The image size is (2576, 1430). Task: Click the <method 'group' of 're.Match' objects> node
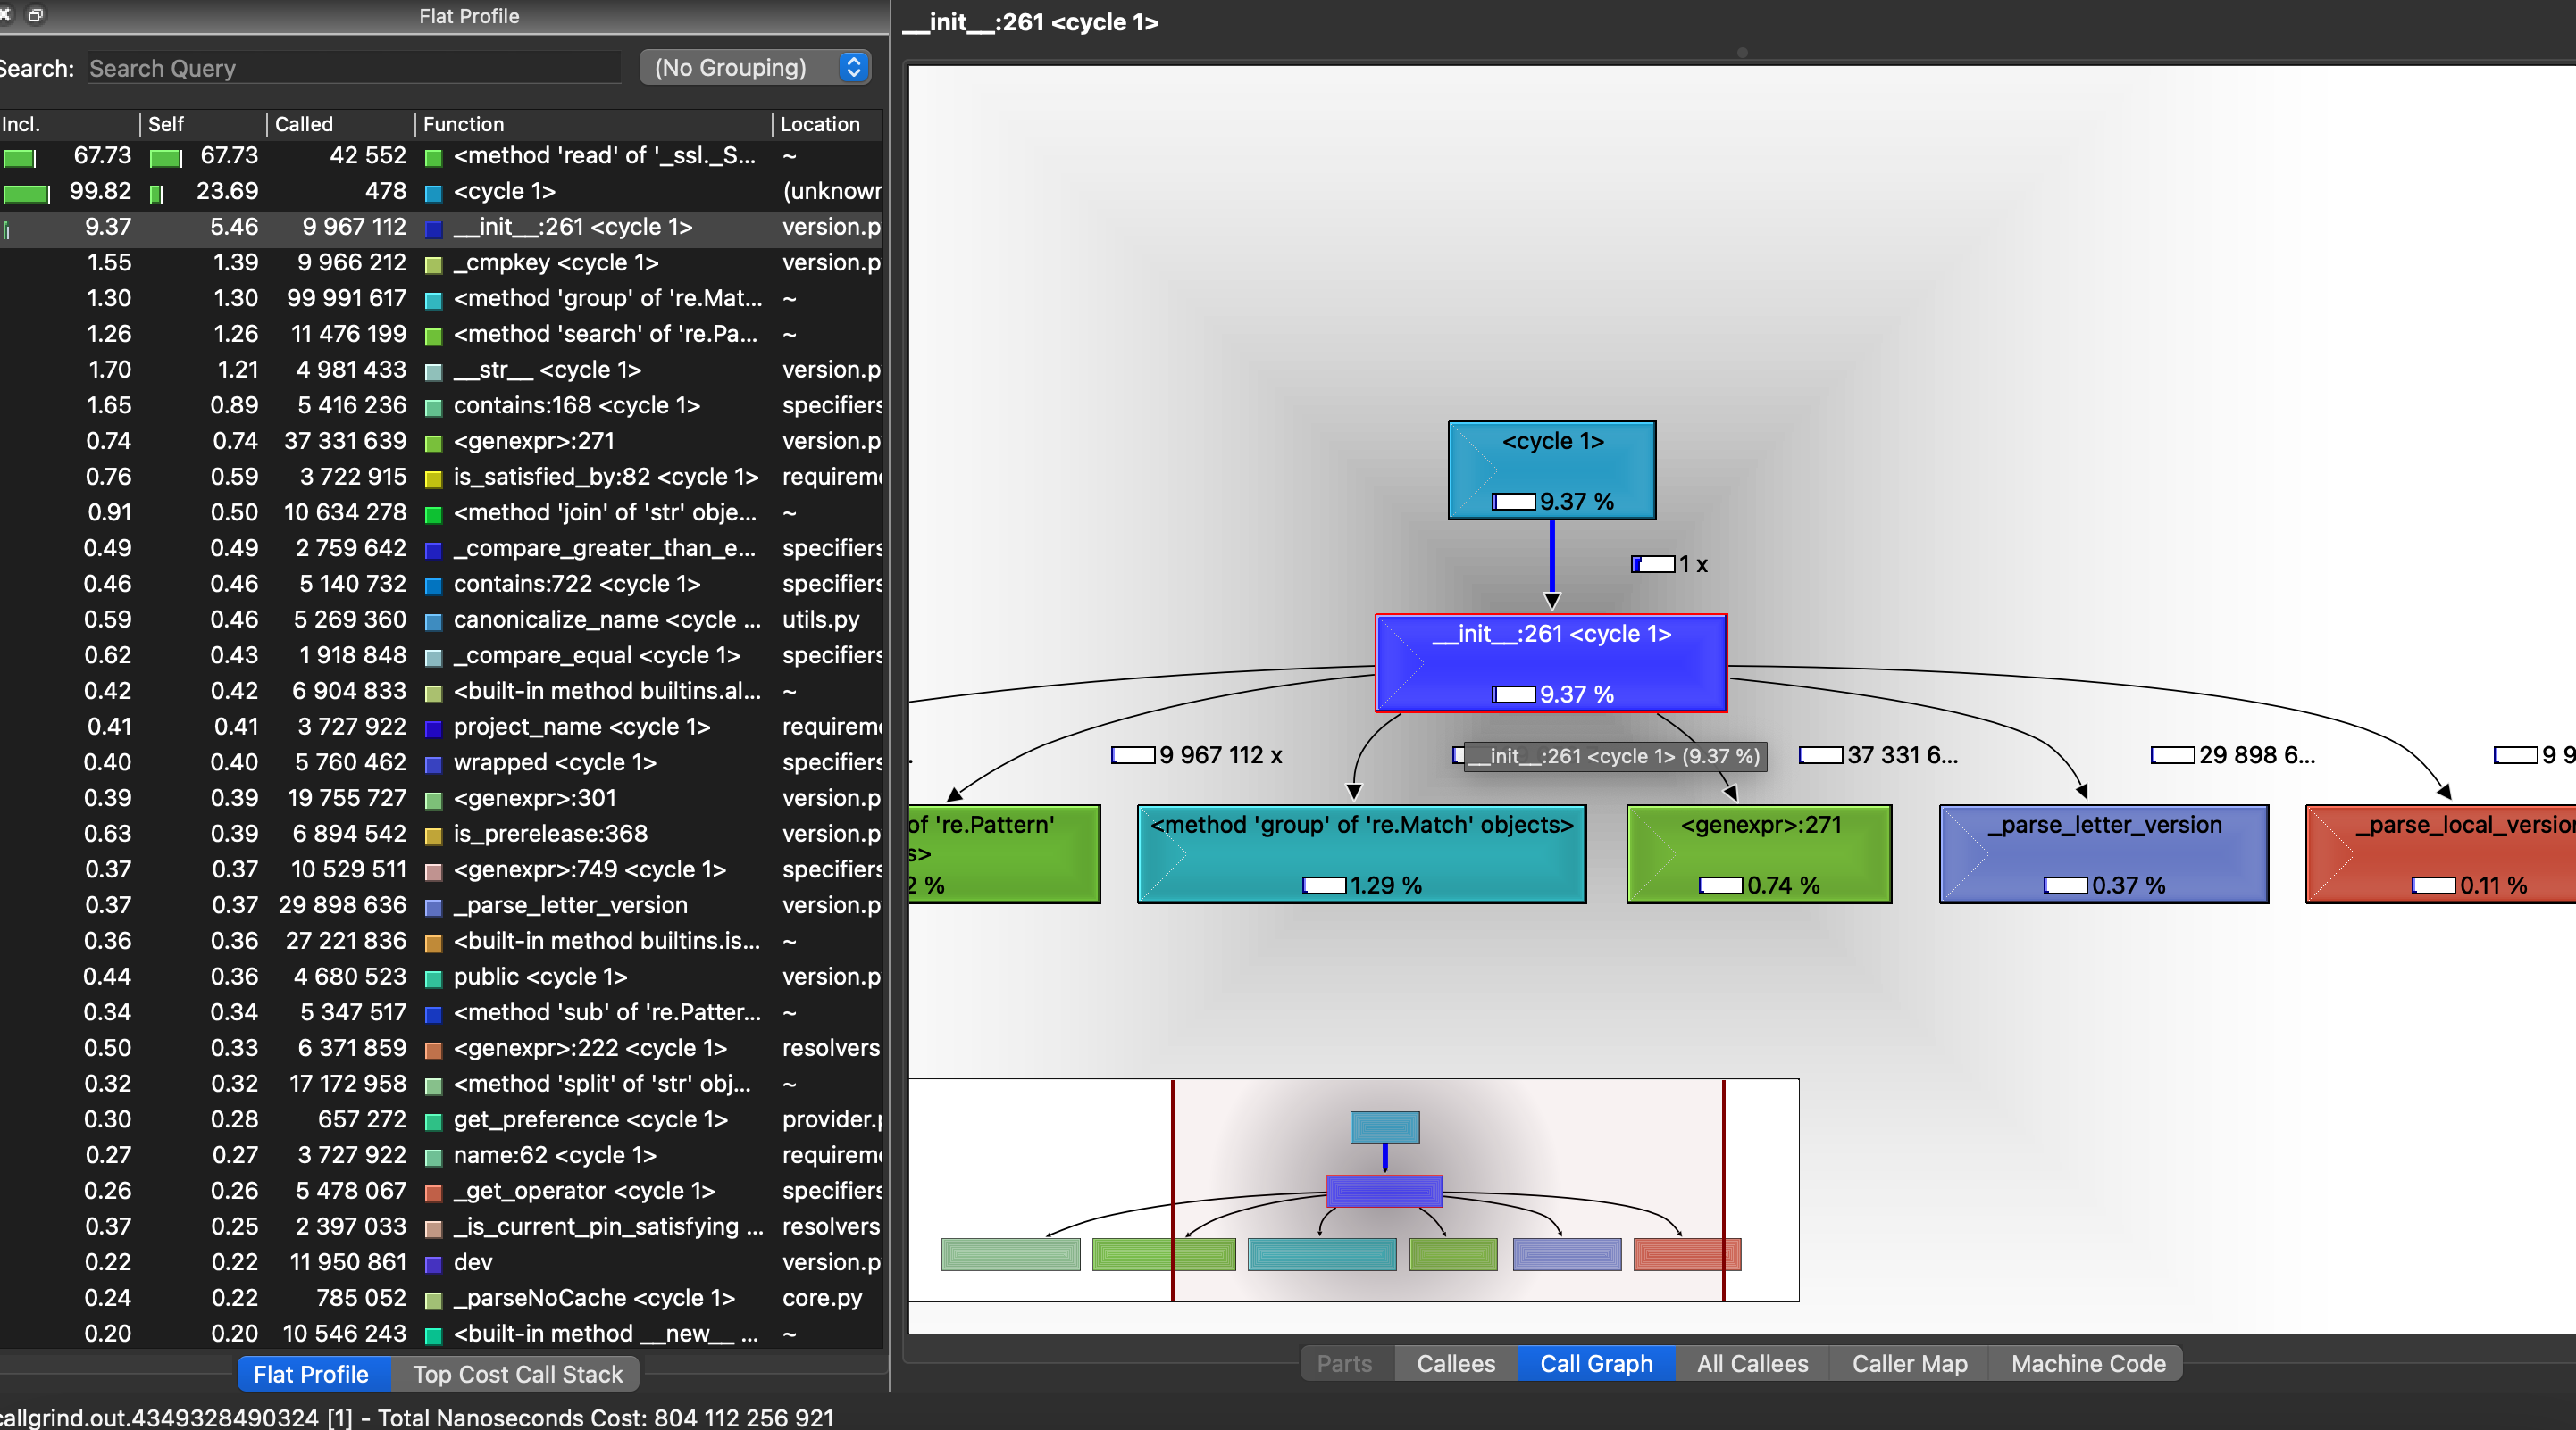pyautogui.click(x=1361, y=854)
